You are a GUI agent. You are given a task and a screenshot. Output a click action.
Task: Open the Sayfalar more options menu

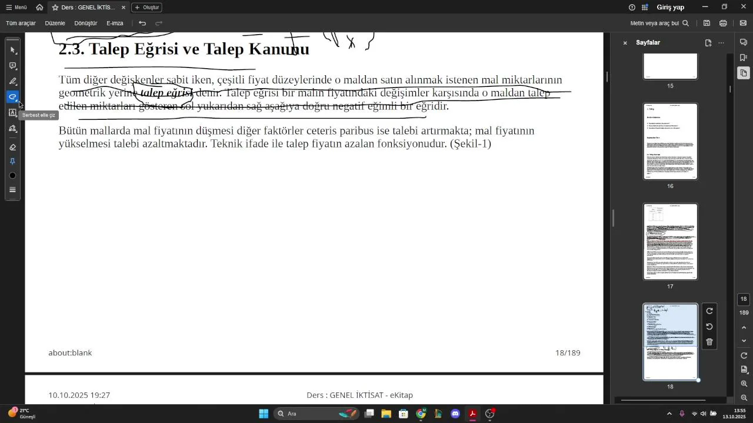[721, 43]
